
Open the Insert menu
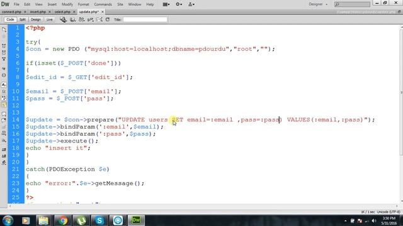(52, 4)
